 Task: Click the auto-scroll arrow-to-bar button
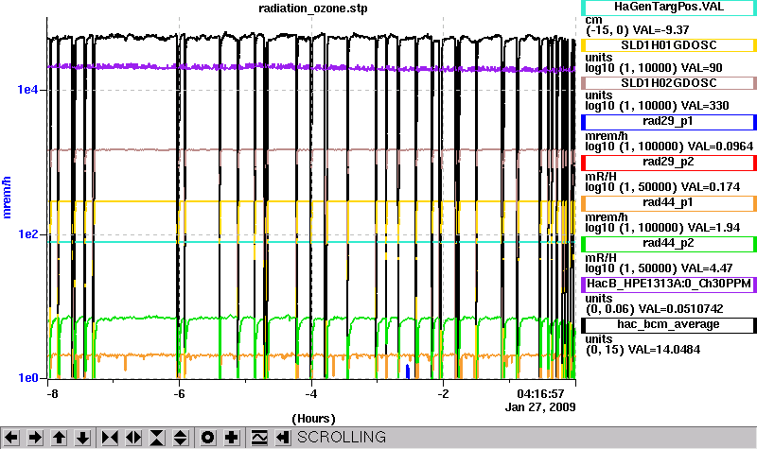283,438
